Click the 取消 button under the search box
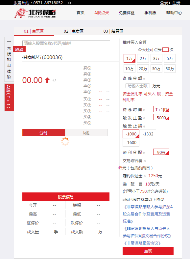 [x=19, y=49]
